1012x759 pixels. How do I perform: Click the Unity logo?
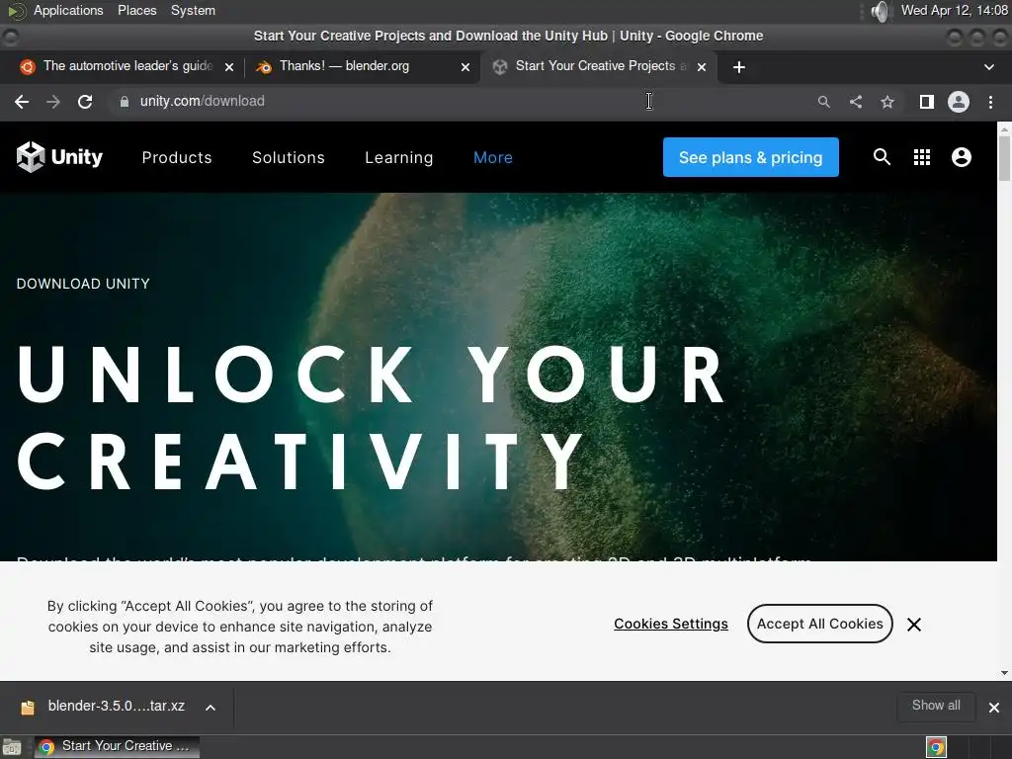pos(59,157)
